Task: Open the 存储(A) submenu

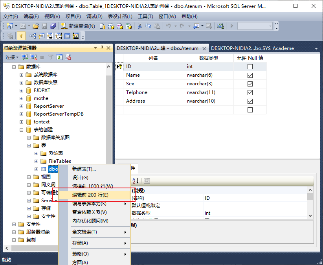Action: tap(95, 243)
